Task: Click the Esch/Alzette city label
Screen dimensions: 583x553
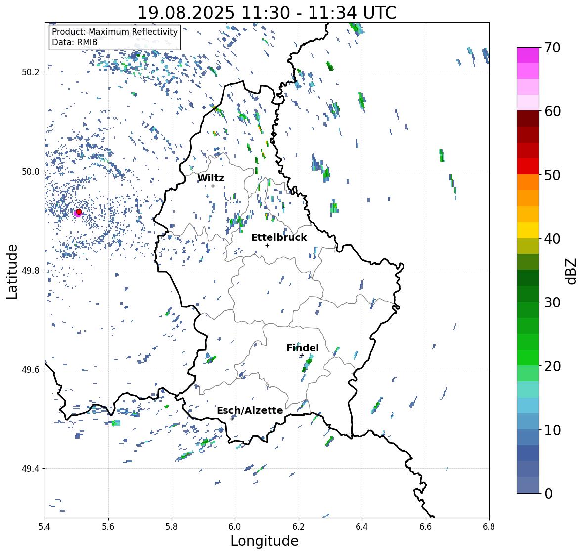Action: click(250, 410)
